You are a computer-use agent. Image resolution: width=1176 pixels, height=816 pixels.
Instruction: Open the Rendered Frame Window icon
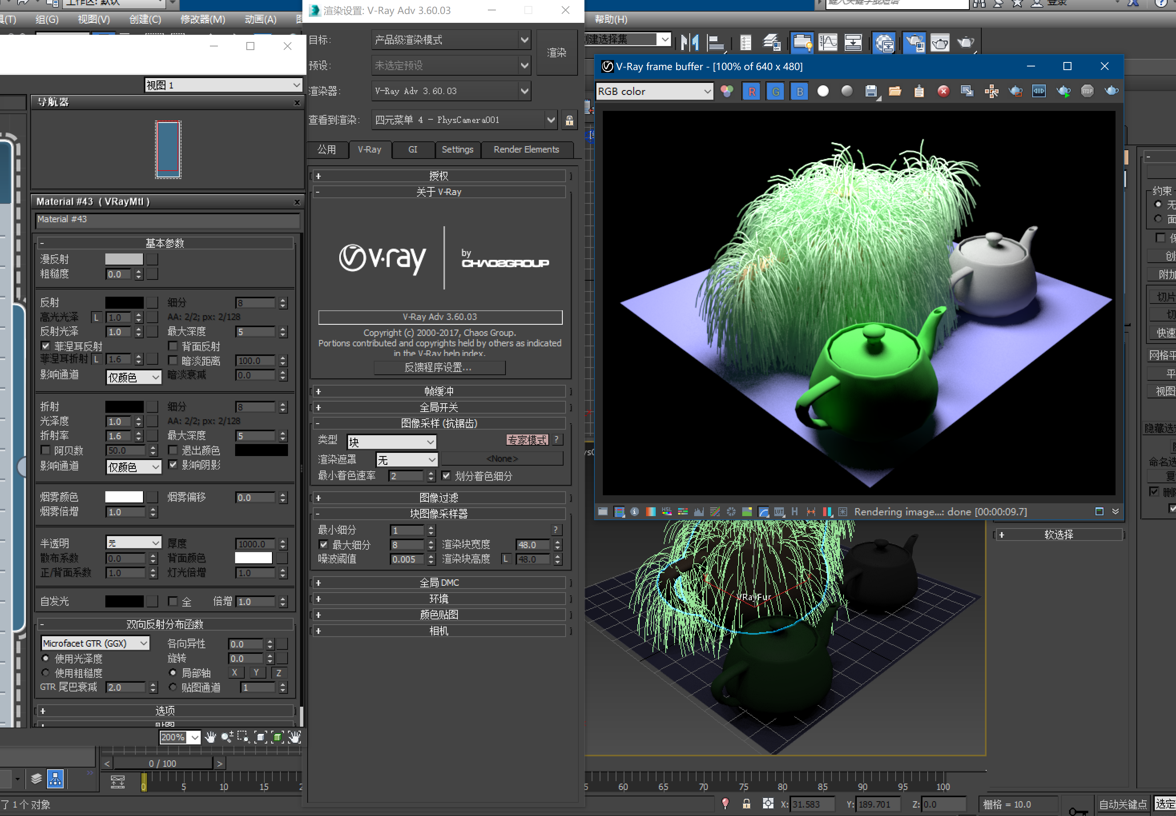(x=940, y=42)
